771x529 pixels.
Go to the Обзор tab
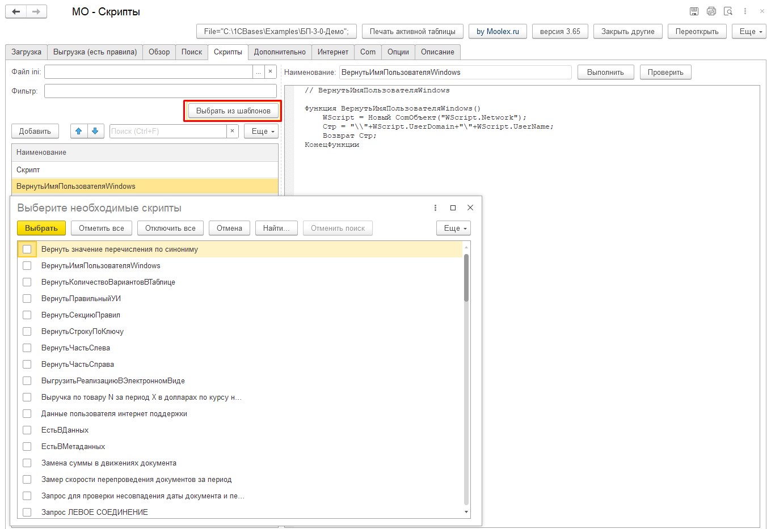click(x=159, y=52)
